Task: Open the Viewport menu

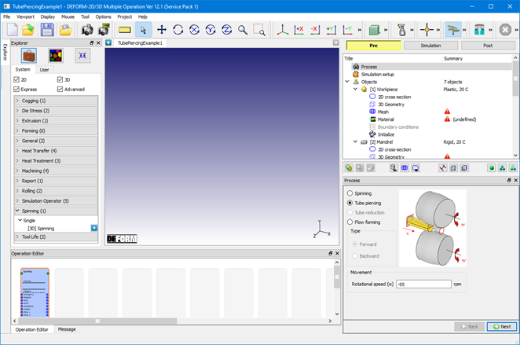Action: pyautogui.click(x=26, y=17)
